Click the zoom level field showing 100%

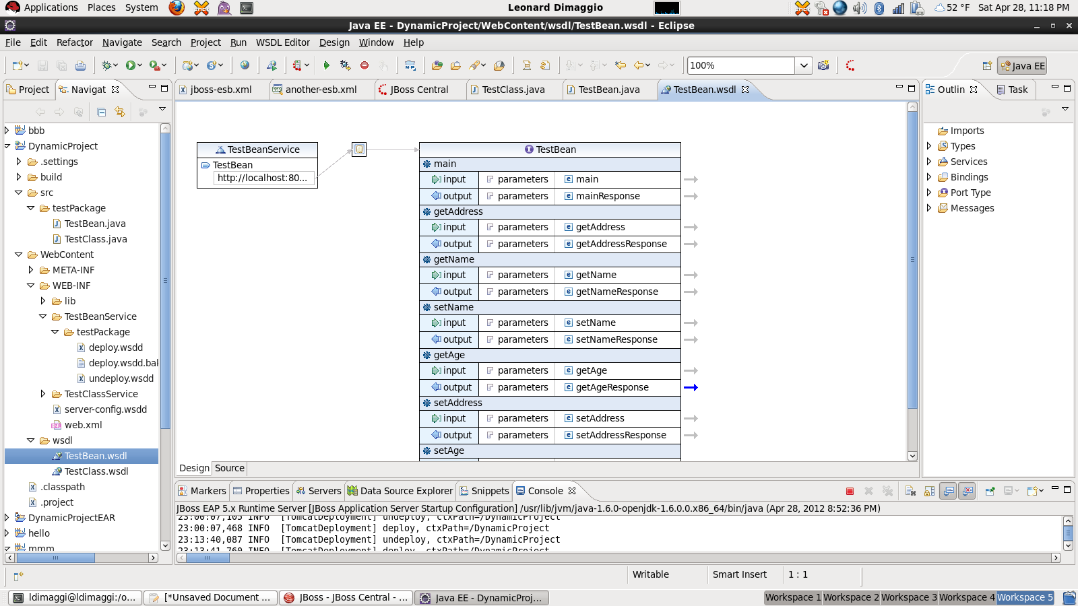coord(741,65)
